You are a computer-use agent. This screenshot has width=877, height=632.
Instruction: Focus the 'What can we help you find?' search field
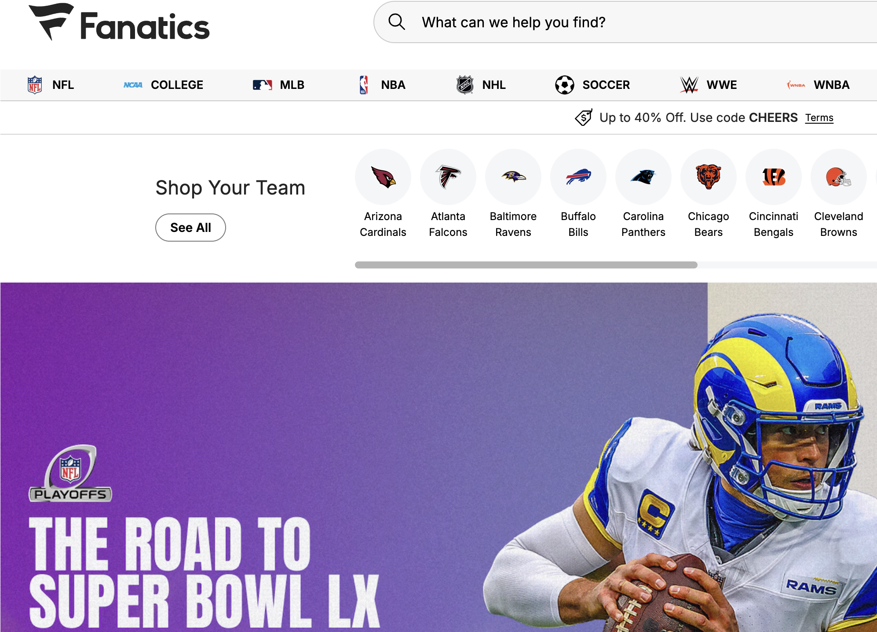(x=625, y=22)
